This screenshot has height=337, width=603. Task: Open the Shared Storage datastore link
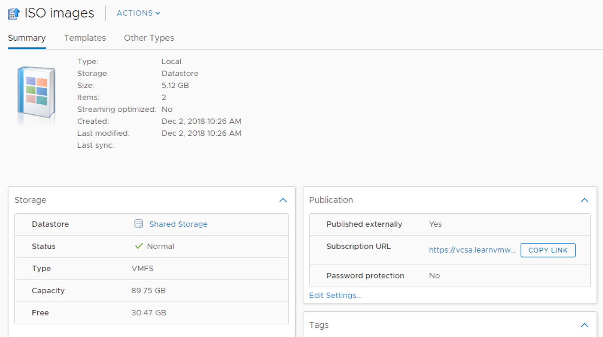point(178,224)
